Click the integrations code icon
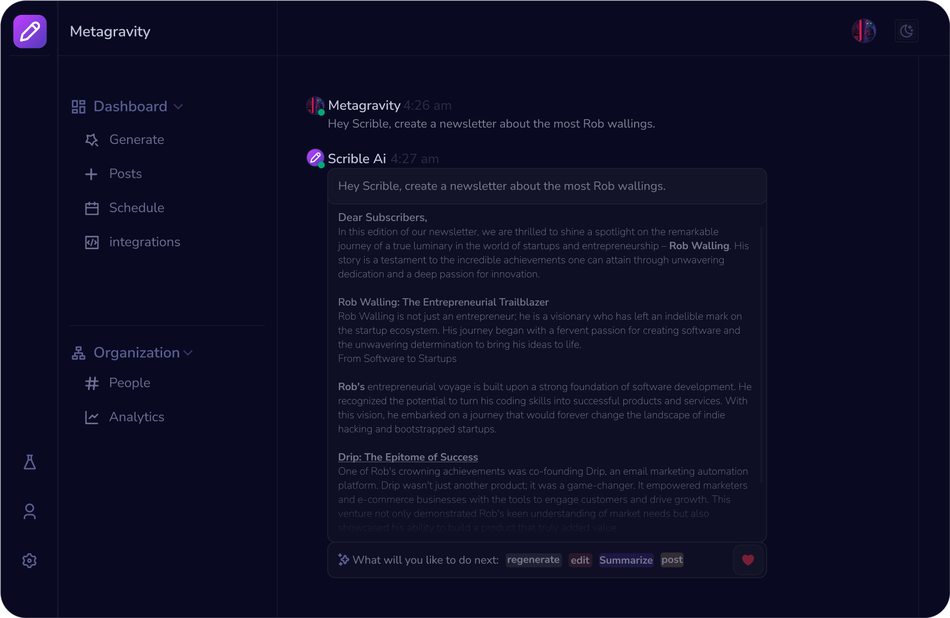The image size is (950, 618). pyautogui.click(x=92, y=242)
